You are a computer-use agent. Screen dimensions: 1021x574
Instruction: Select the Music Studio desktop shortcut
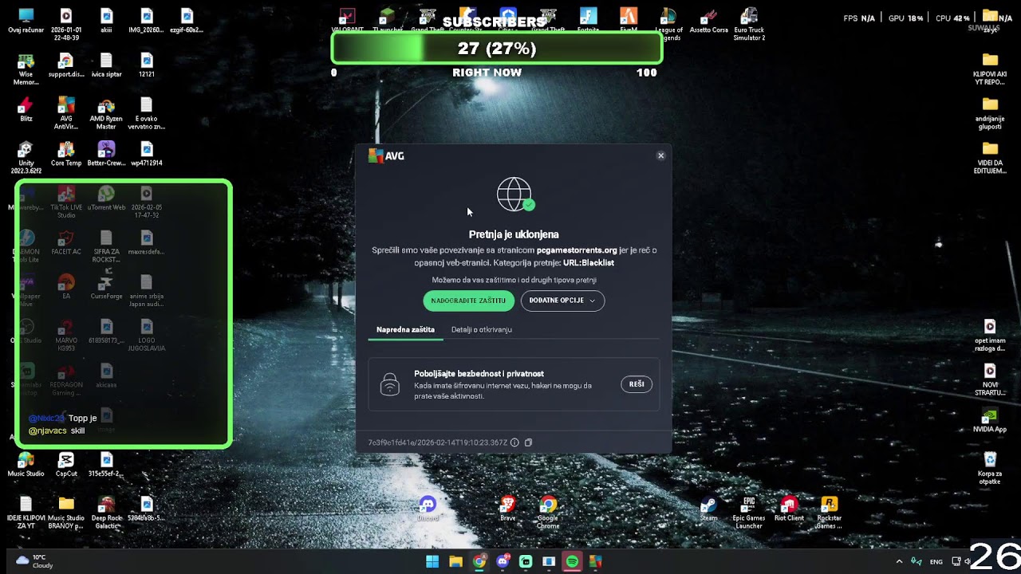(26, 464)
